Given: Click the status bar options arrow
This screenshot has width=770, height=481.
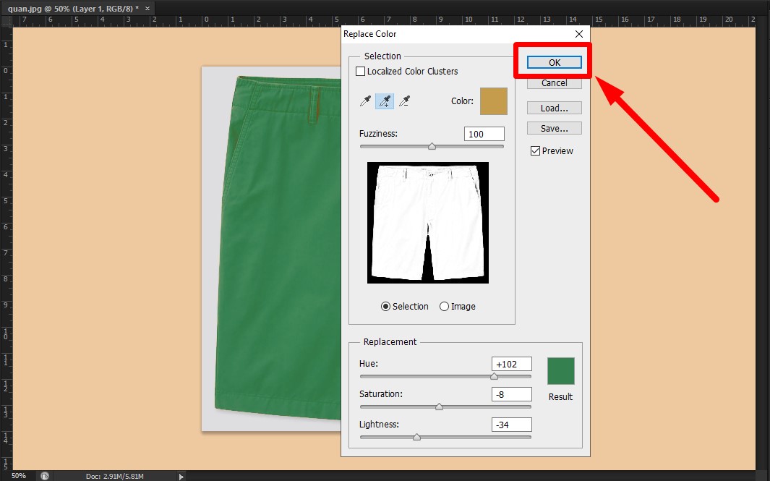Looking at the screenshot, I should 181,476.
